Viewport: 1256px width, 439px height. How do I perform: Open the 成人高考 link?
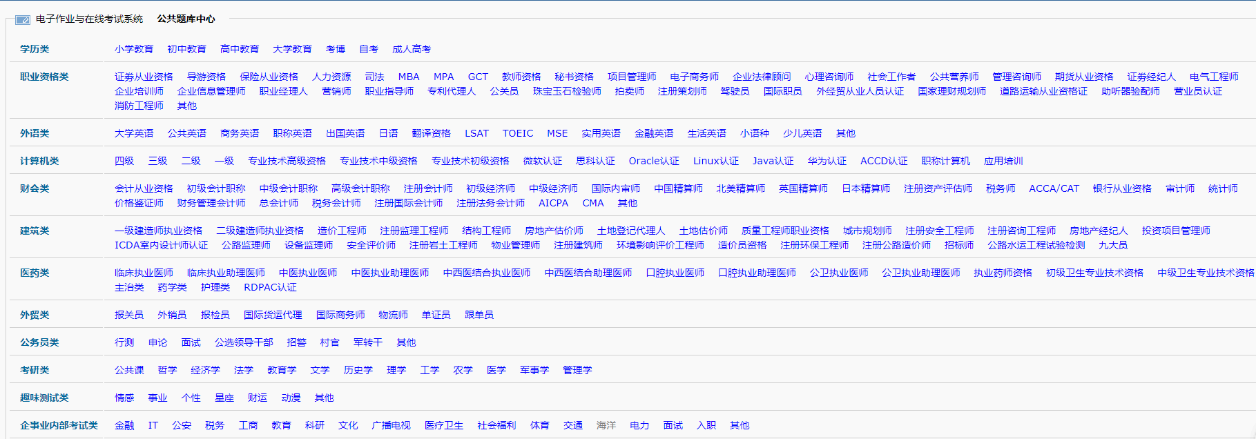click(x=412, y=49)
